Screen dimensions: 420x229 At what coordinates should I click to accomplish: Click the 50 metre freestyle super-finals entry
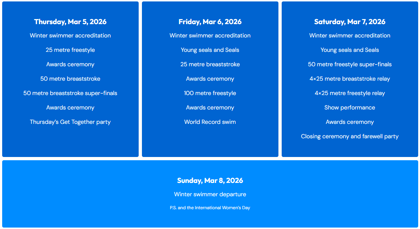pos(350,64)
